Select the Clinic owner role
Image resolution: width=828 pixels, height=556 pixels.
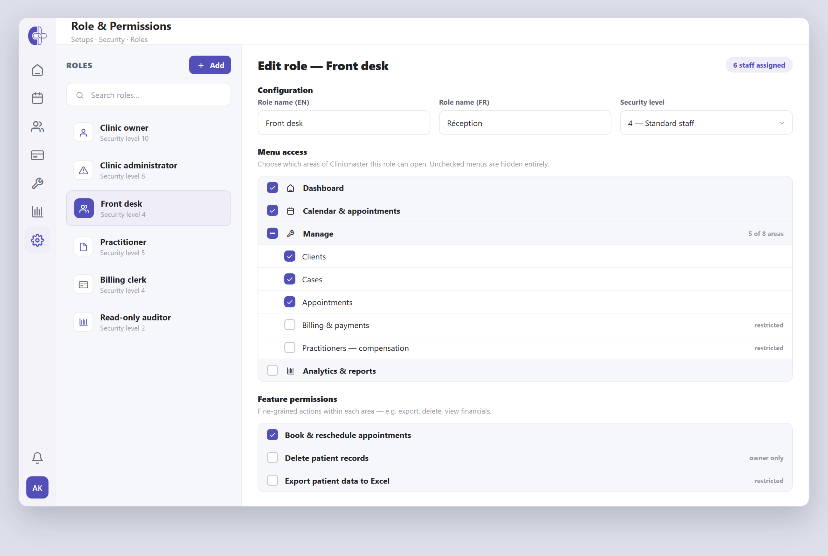[x=148, y=133]
